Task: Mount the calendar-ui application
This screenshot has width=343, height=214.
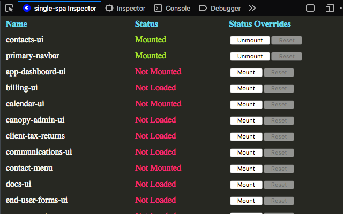Action: (246, 105)
